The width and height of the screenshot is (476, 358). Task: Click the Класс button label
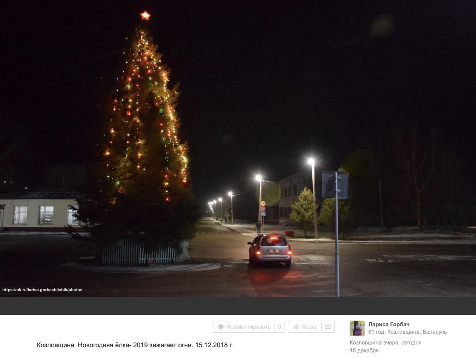tap(310, 327)
